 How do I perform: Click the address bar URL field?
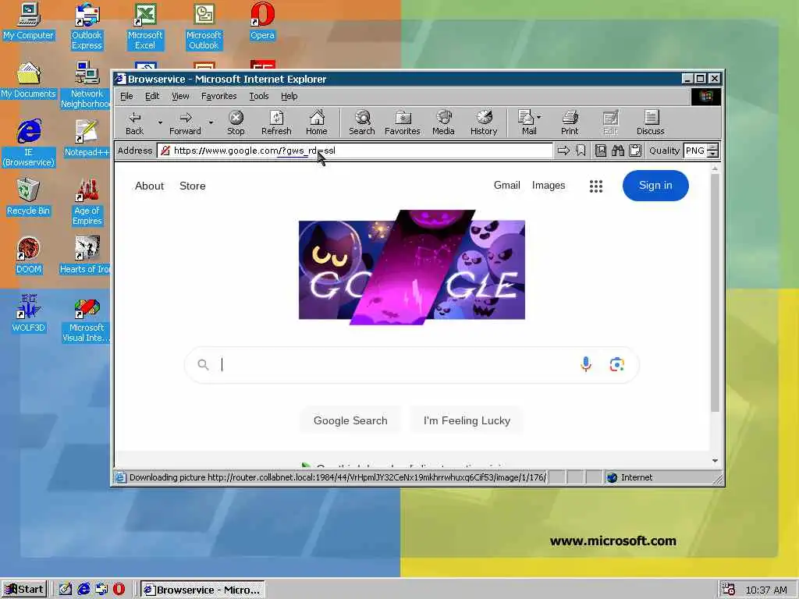click(355, 151)
